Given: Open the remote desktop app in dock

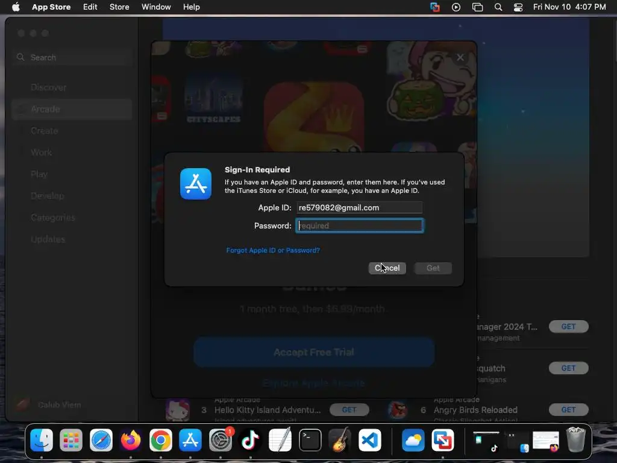Looking at the screenshot, I should (x=443, y=439).
